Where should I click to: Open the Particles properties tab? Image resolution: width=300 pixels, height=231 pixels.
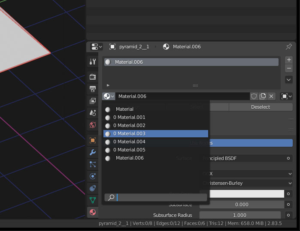coord(93,164)
